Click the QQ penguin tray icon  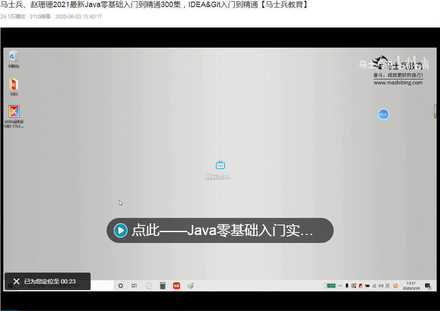(361, 286)
